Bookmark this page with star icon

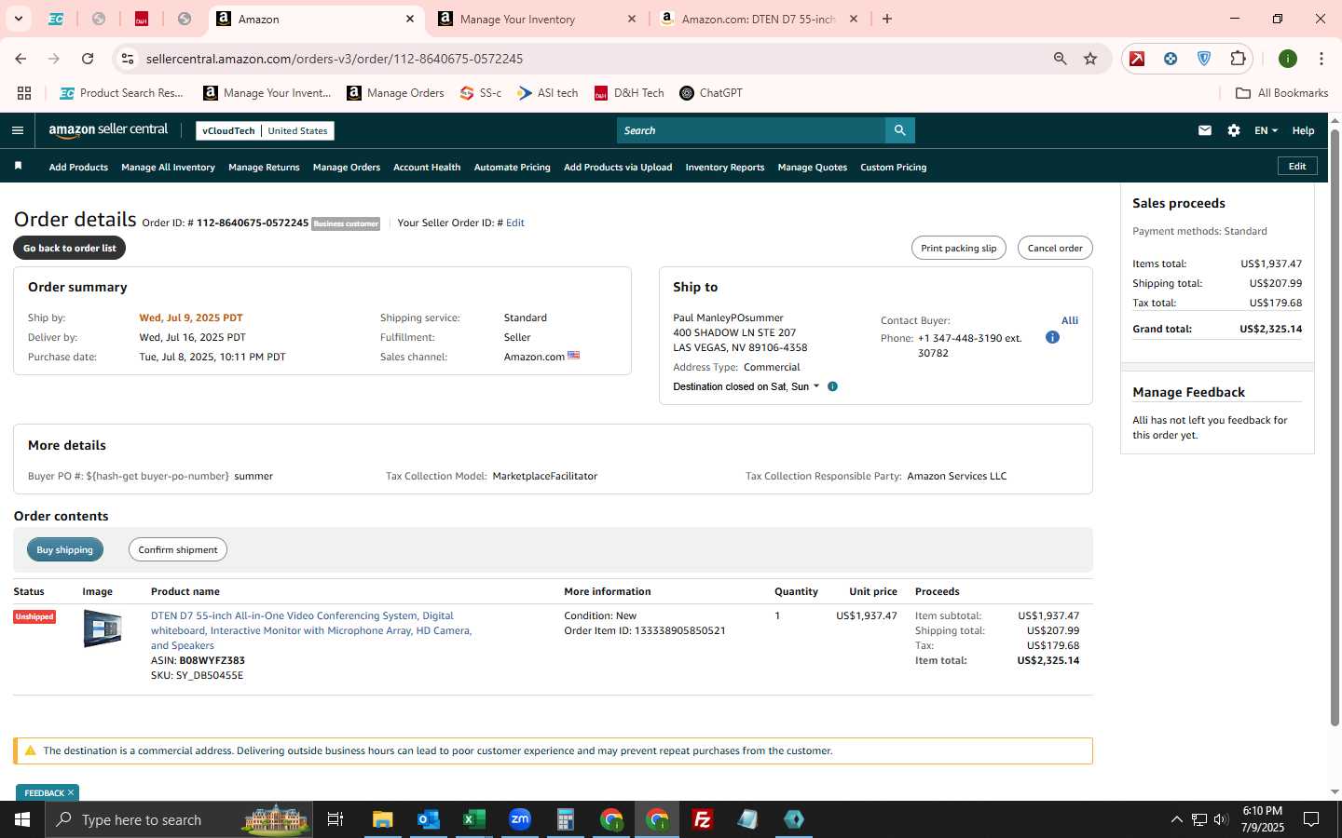click(1090, 59)
